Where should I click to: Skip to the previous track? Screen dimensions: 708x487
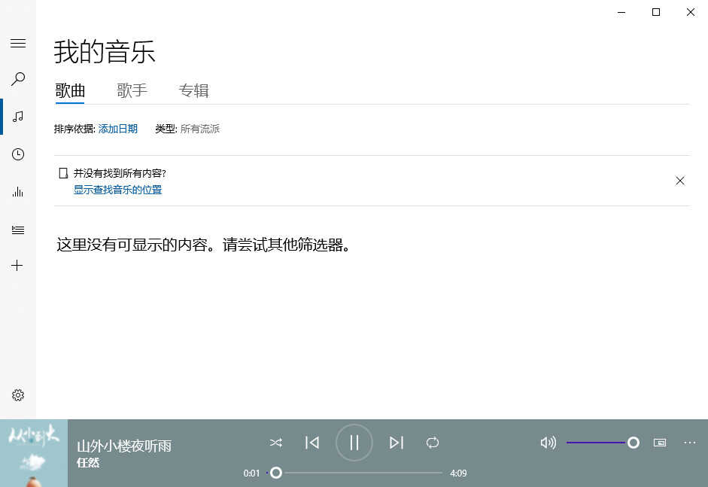312,443
